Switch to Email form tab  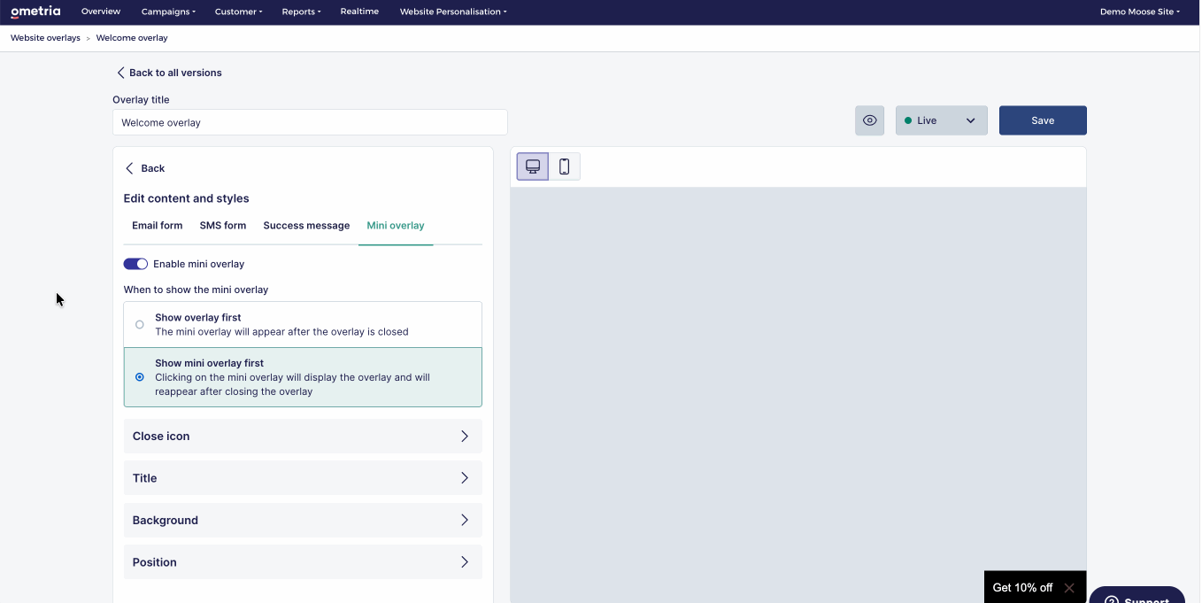pos(158,226)
